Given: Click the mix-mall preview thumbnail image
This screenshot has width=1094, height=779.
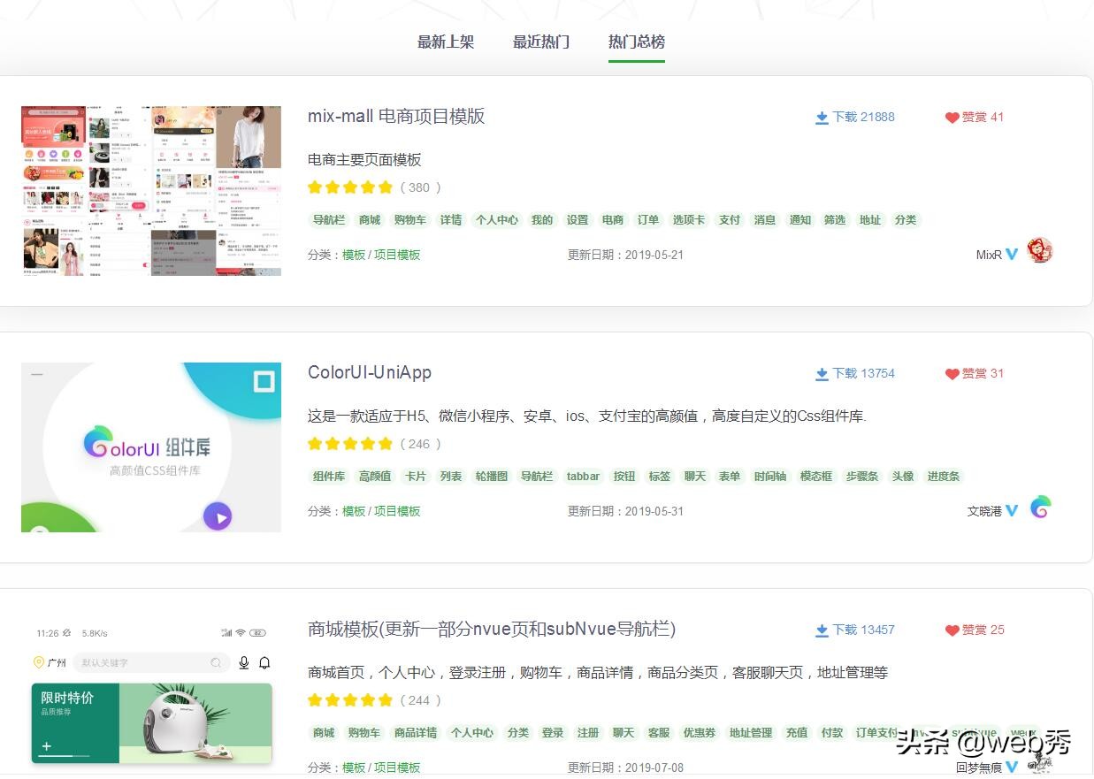Looking at the screenshot, I should [150, 190].
